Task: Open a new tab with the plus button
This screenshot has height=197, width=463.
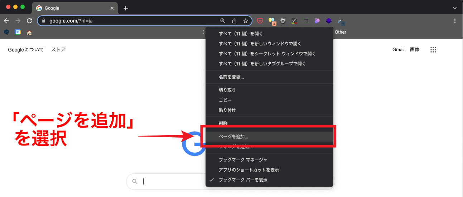Action: click(x=126, y=8)
